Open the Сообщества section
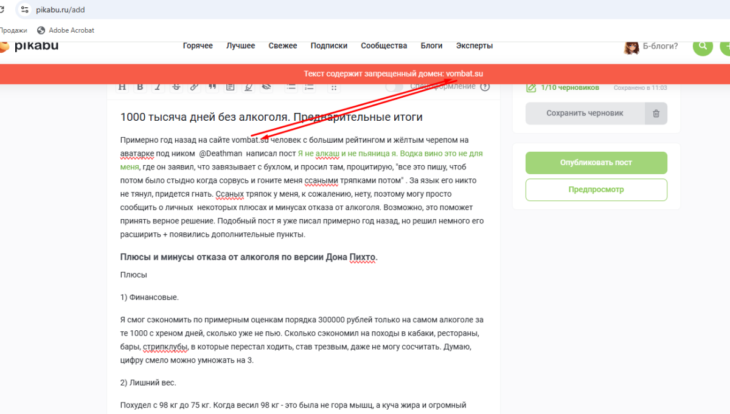Screen dimensions: 730x414 tap(384, 46)
